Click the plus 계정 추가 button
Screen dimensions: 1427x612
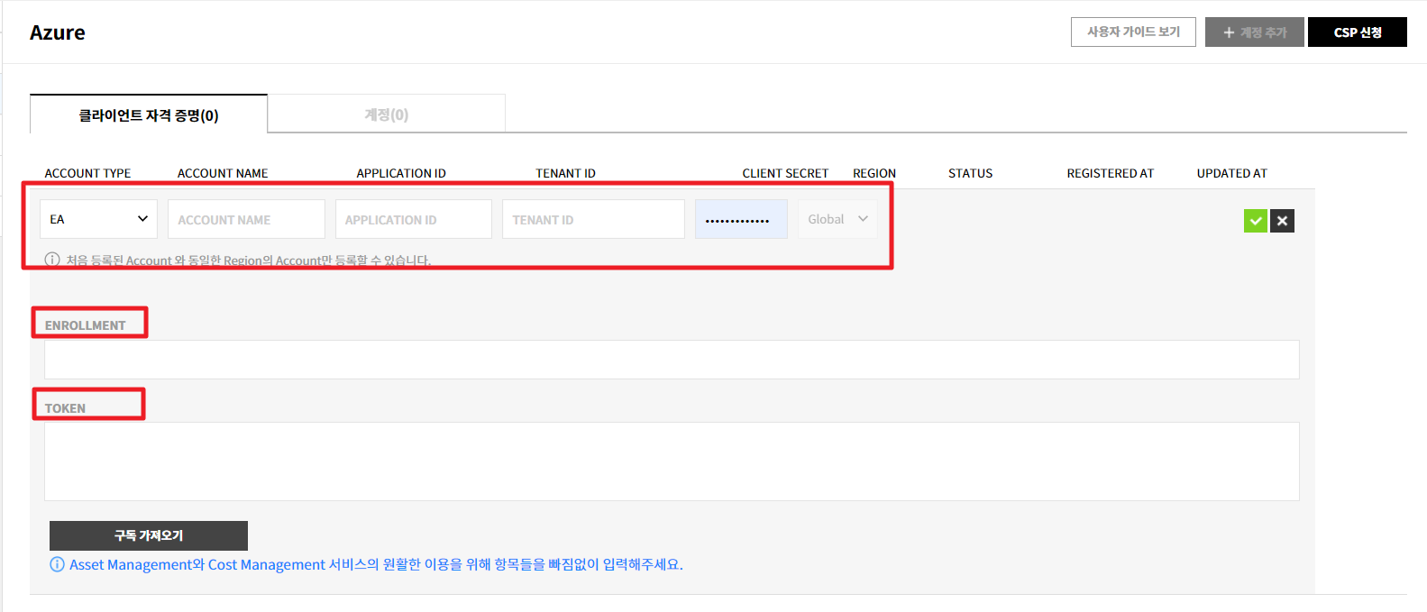(1254, 32)
